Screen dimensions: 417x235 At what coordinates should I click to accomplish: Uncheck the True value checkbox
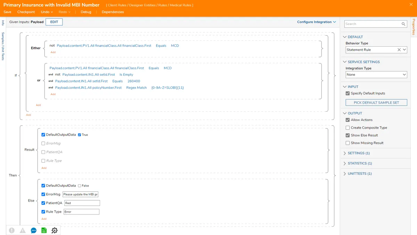point(80,135)
